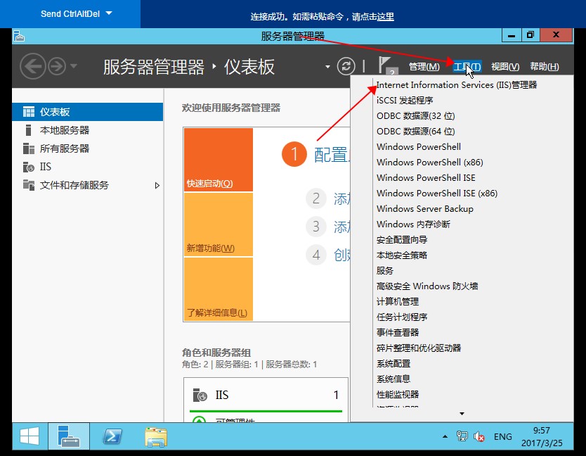
Task: Open ODBC 数据源(64 位)
Action: point(415,132)
